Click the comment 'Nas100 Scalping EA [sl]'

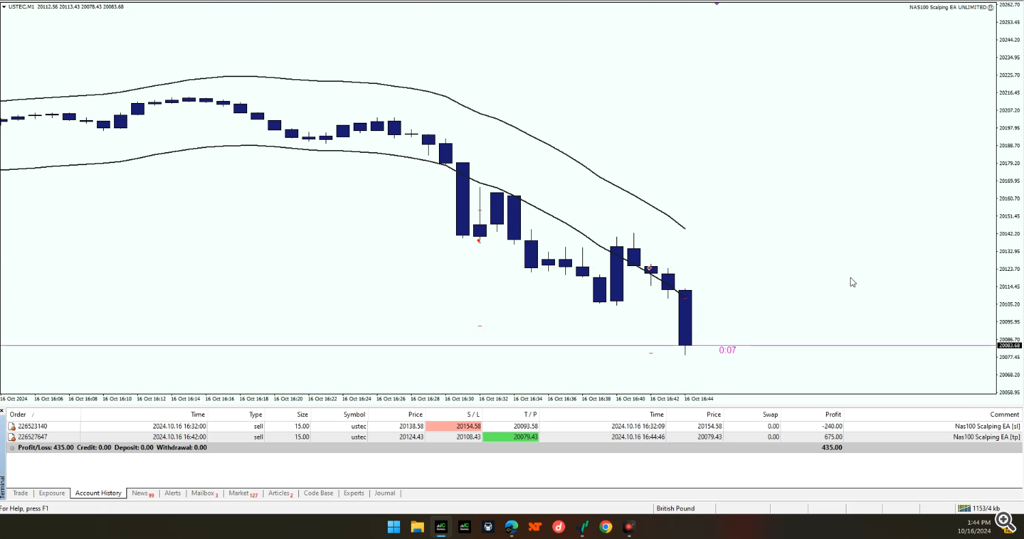click(986, 426)
